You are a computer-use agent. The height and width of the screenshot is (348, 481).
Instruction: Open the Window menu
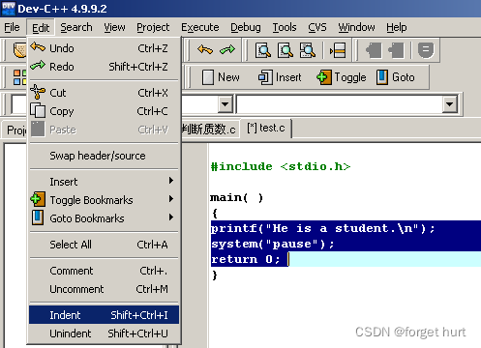356,27
